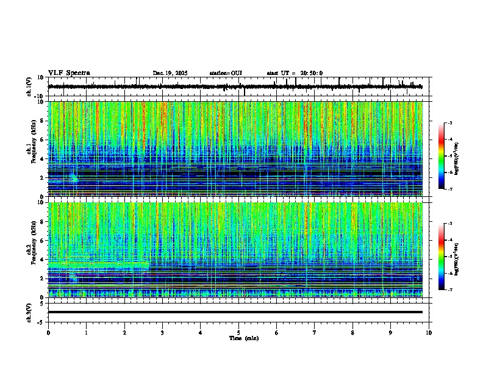
Task: Click the "-3" label on upper color bar
Action: click(x=449, y=123)
